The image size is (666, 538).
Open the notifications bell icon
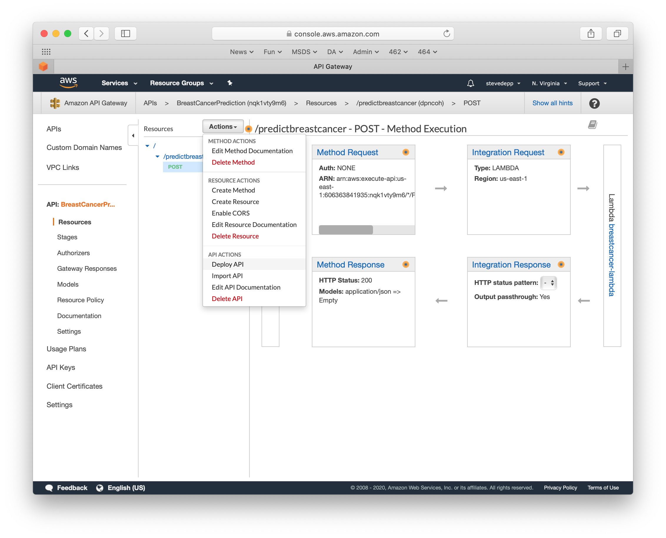470,83
